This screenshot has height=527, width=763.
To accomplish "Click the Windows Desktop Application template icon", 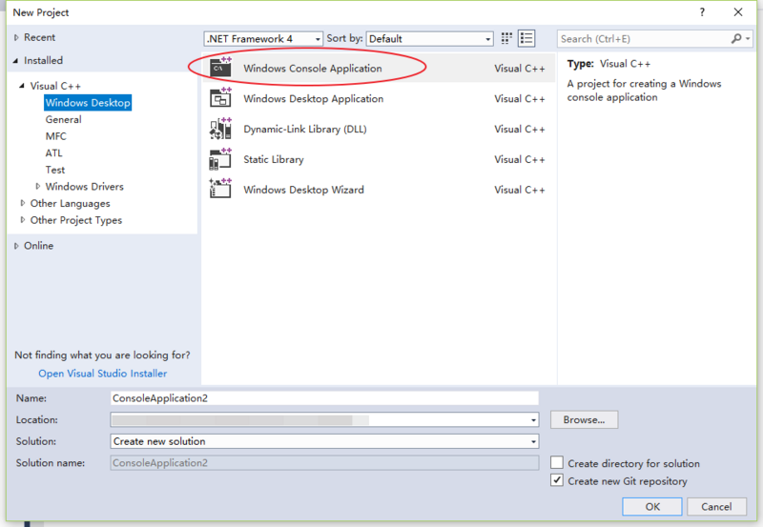I will tap(220, 98).
